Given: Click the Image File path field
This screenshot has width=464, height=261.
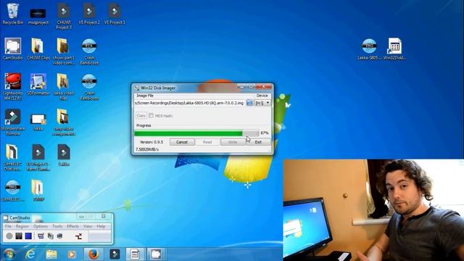Looking at the screenshot, I should pyautogui.click(x=190, y=103).
